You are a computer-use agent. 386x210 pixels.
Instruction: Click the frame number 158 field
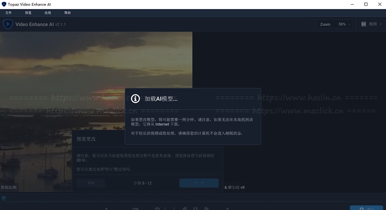coord(135,209)
